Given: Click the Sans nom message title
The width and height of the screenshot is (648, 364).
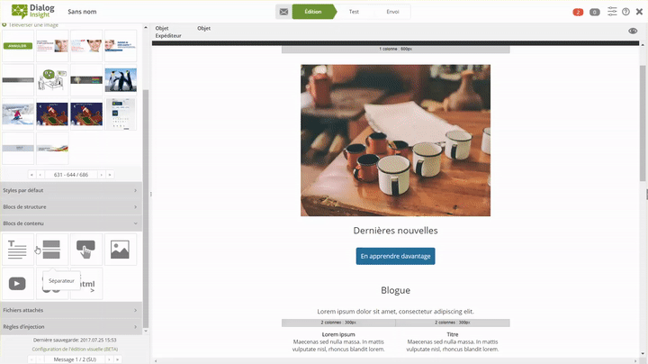Looking at the screenshot, I should [82, 12].
